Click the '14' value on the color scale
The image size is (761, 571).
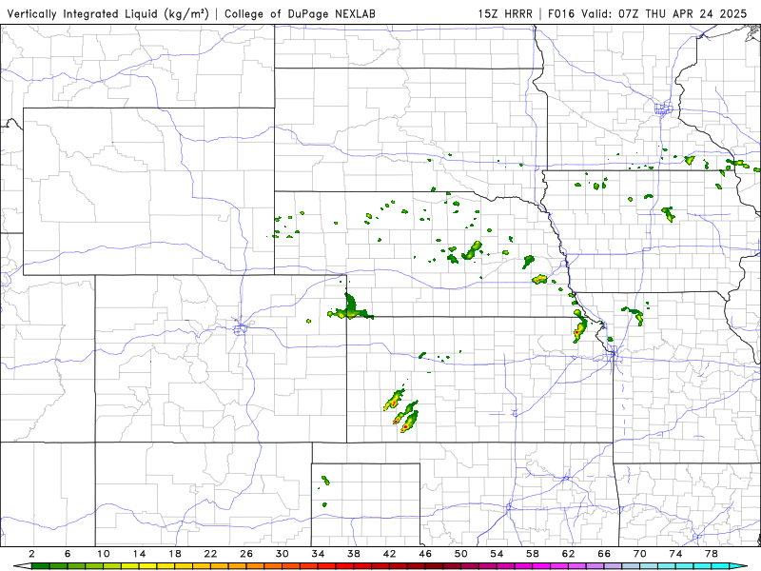tap(139, 554)
